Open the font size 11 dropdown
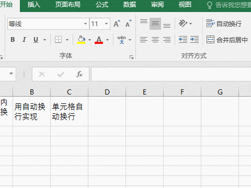This screenshot has width=251, height=188. pyautogui.click(x=106, y=23)
